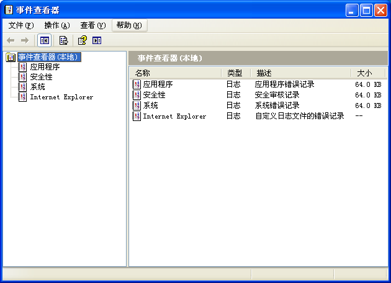The width and height of the screenshot is (391, 283).
Task: Click the Internet Explorer list row icon
Action: point(137,116)
